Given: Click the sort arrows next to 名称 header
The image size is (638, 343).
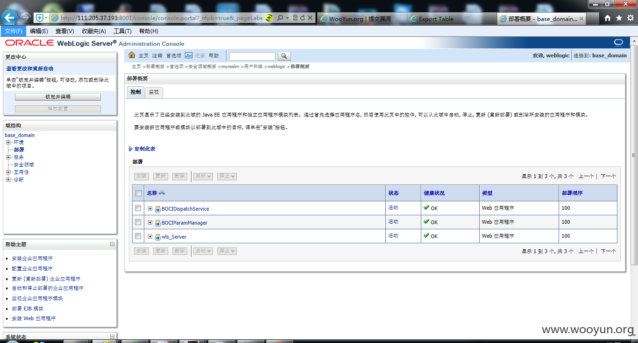Looking at the screenshot, I should 162,193.
